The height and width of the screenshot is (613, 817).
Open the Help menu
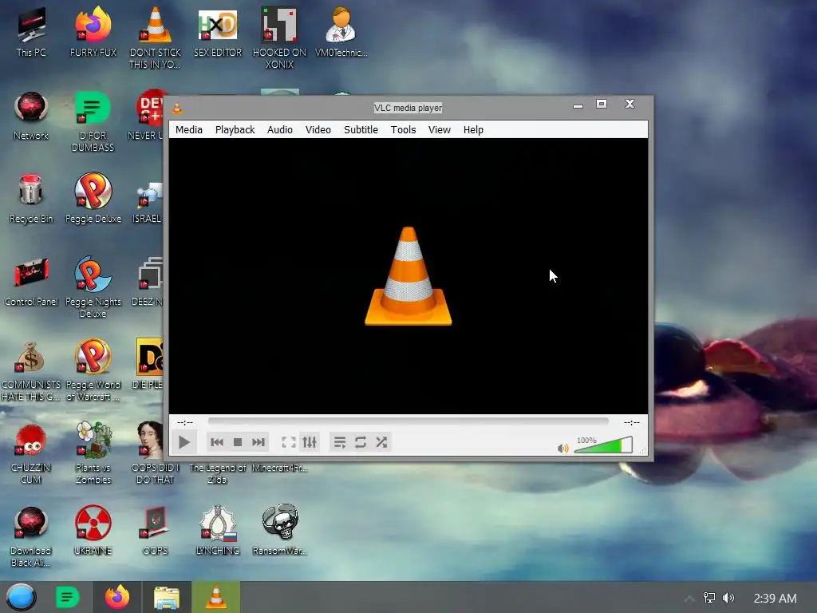click(x=473, y=130)
